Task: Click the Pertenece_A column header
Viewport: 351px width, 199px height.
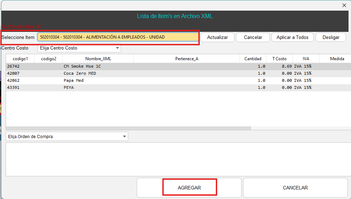Action: click(x=186, y=59)
